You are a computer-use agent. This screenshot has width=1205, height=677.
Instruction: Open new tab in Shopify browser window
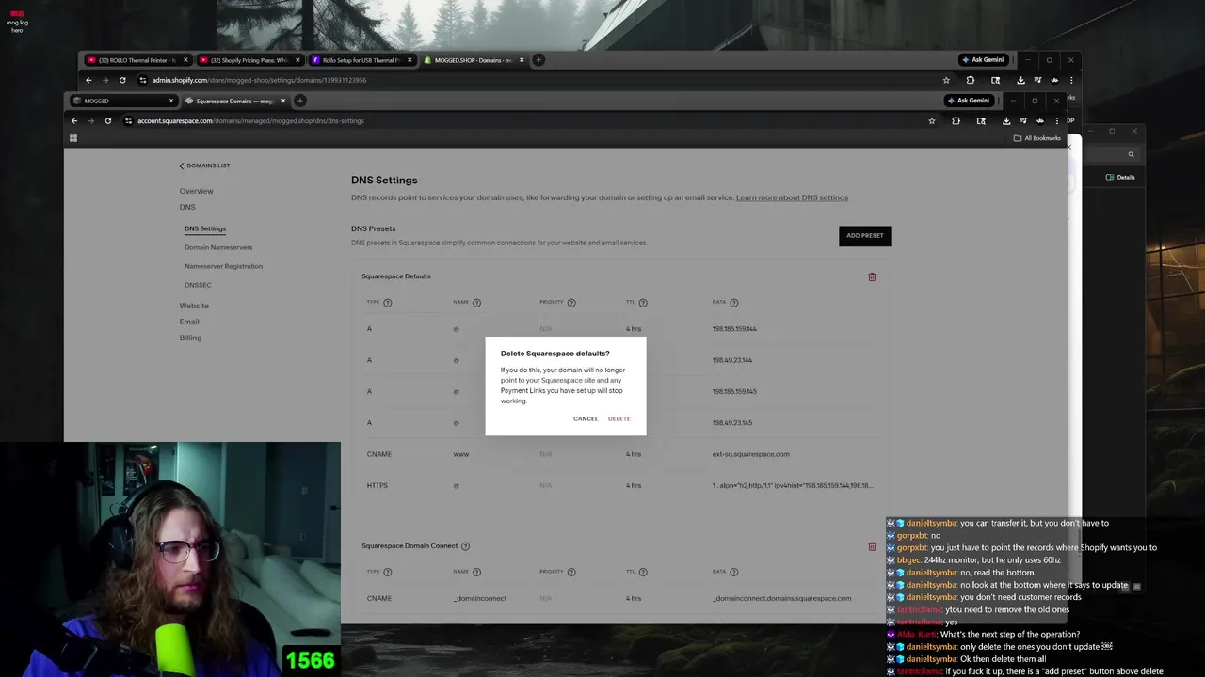pyautogui.click(x=538, y=60)
